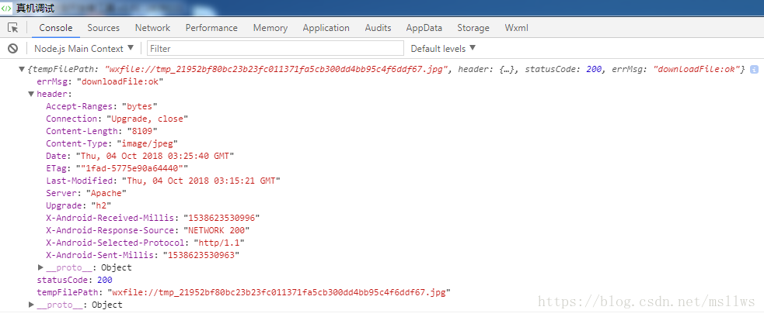Click the Storage tab

pyautogui.click(x=473, y=28)
